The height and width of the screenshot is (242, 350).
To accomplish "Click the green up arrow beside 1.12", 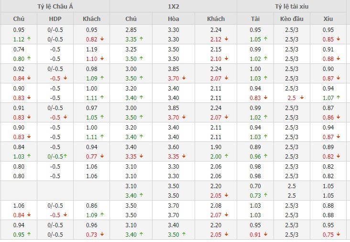I will (x=29, y=39).
